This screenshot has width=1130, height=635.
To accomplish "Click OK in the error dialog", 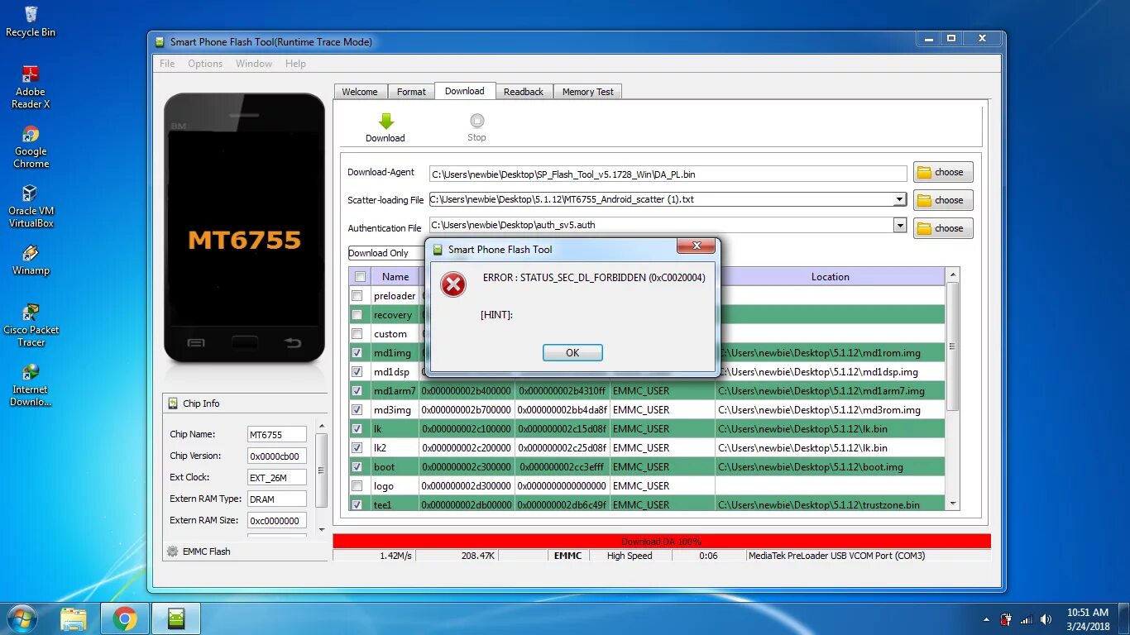I will click(x=572, y=353).
